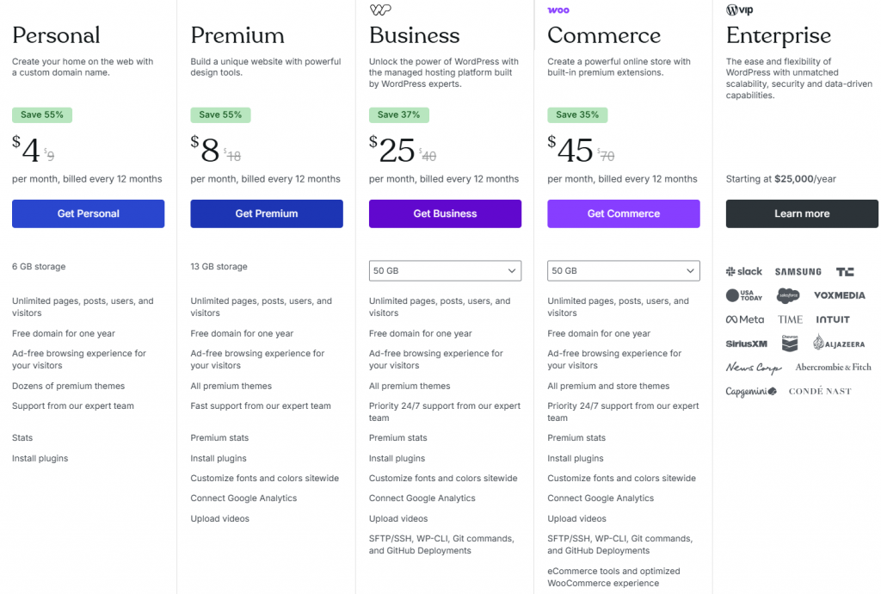Select the Salesforce cloud logo
This screenshot has height=594, width=881.
(x=789, y=295)
